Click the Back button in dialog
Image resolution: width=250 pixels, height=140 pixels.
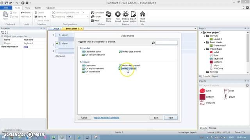(x=156, y=118)
